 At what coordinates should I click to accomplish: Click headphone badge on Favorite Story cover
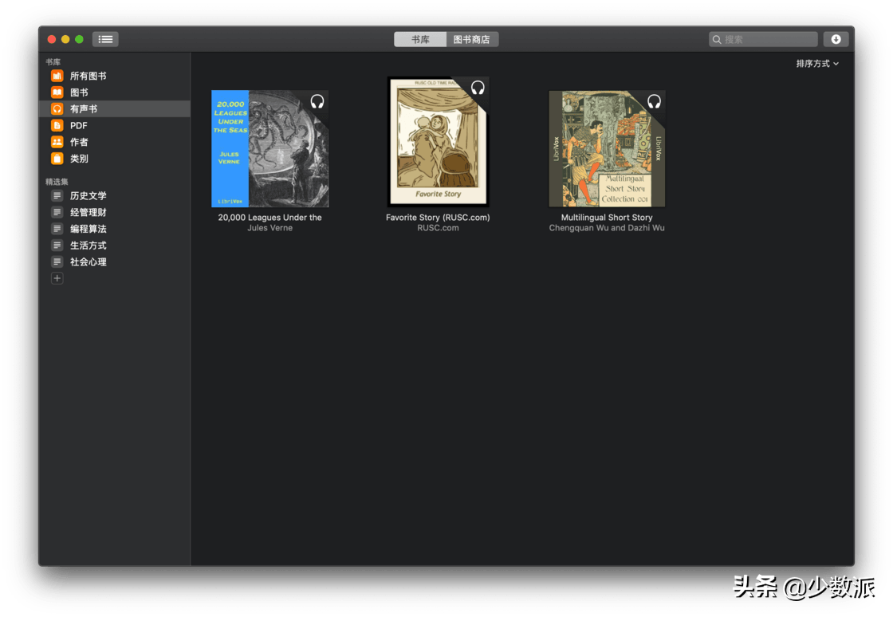point(478,87)
